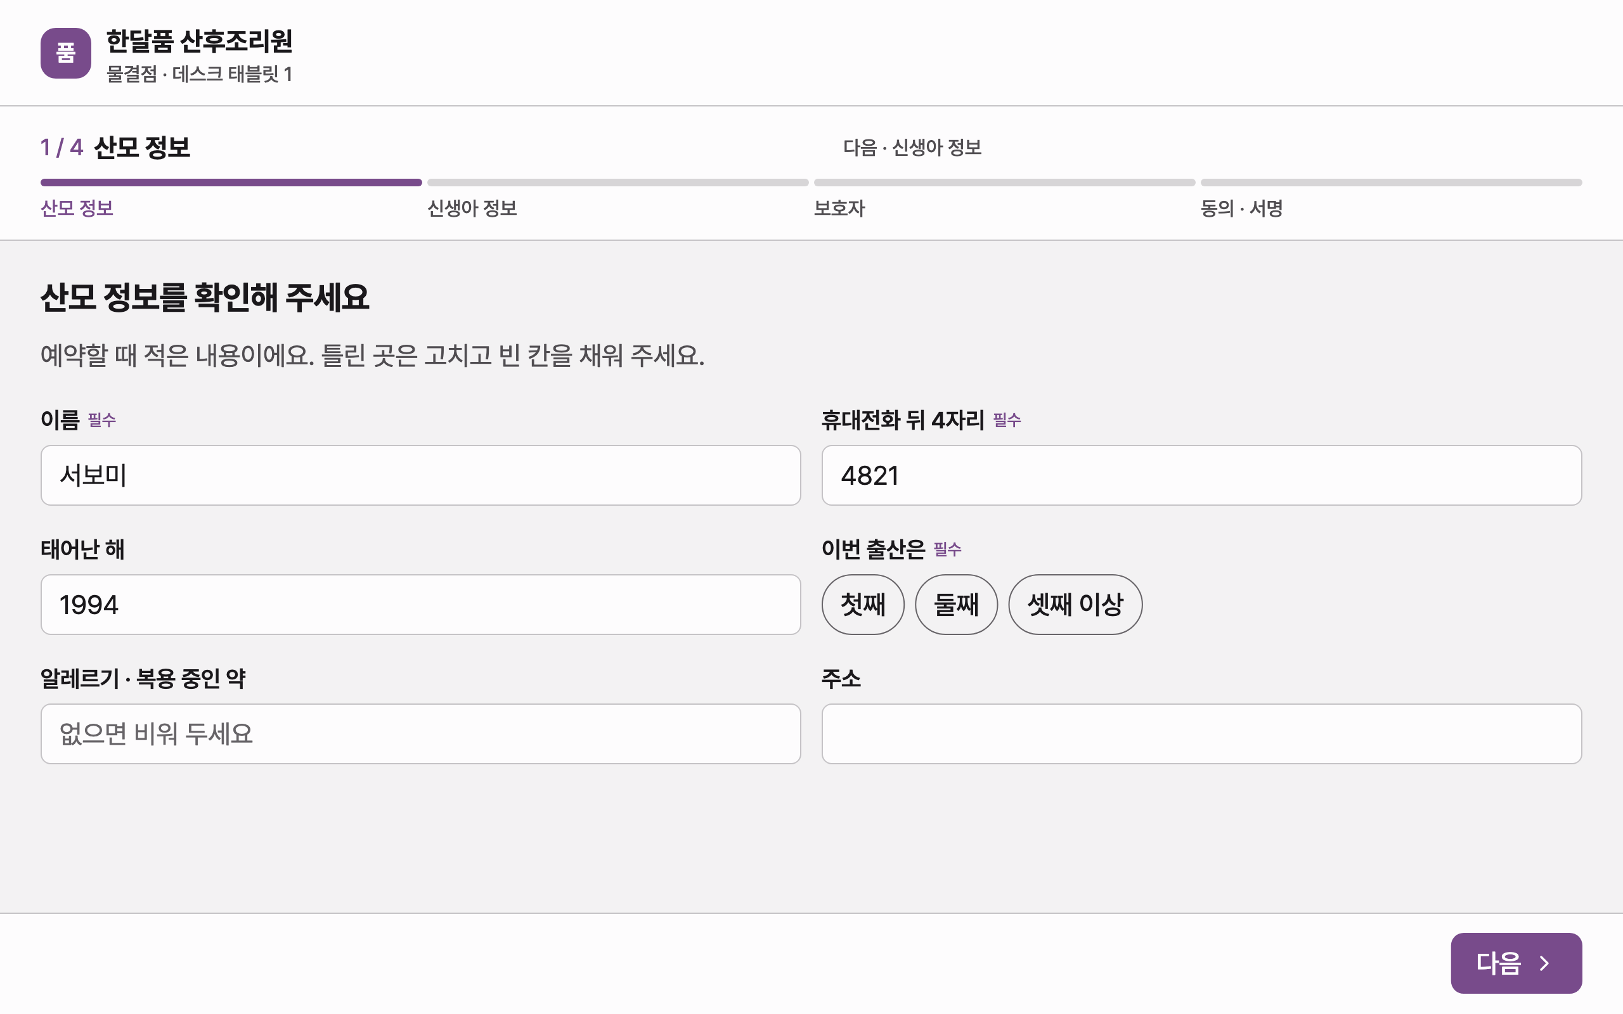
Task: Click the 휴대전화 뒤 4자리 field
Action: (x=1201, y=475)
